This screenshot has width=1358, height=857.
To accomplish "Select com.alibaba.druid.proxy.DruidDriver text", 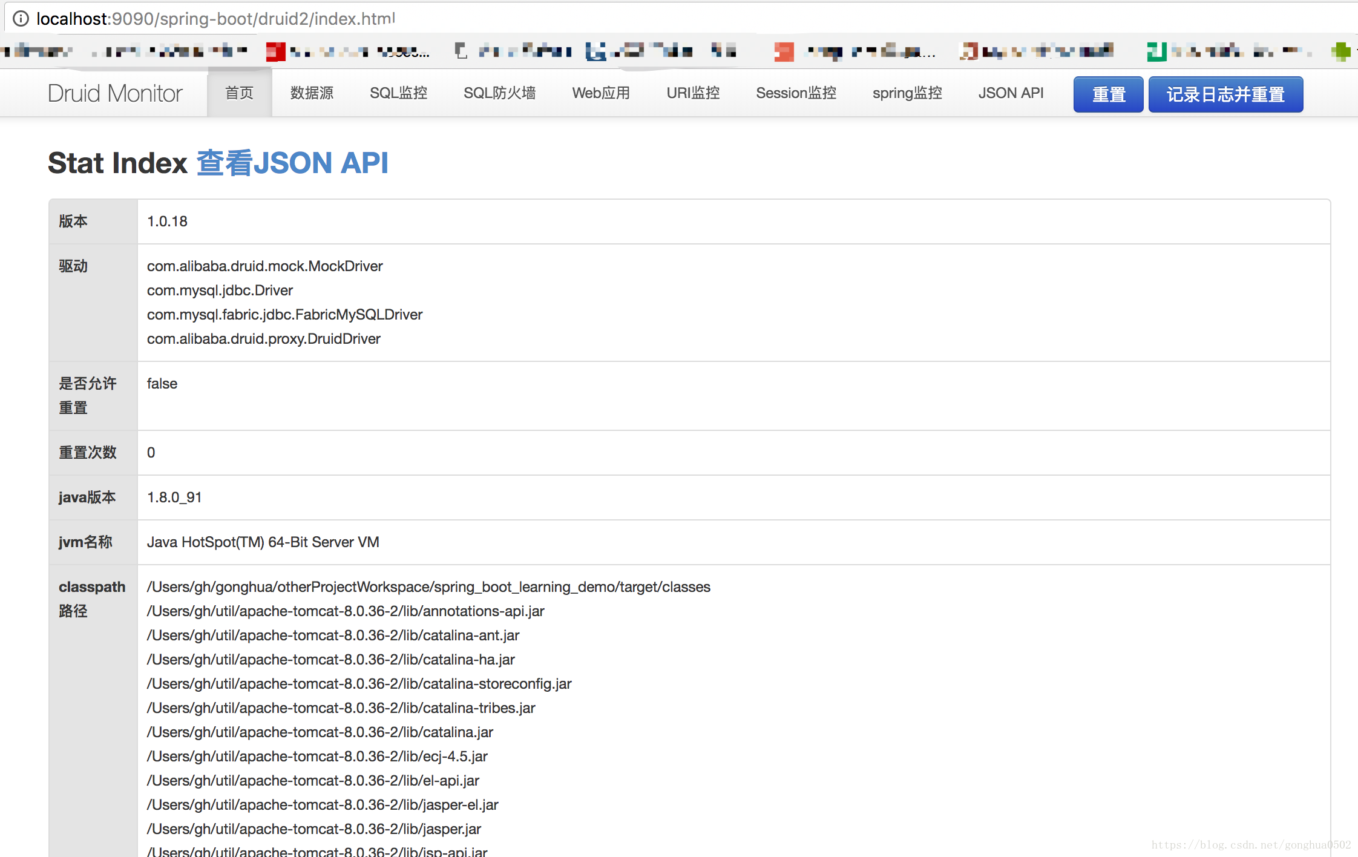I will point(263,339).
